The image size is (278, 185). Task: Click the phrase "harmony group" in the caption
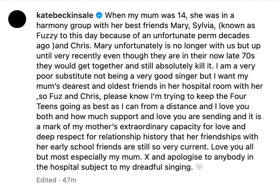tap(64, 26)
